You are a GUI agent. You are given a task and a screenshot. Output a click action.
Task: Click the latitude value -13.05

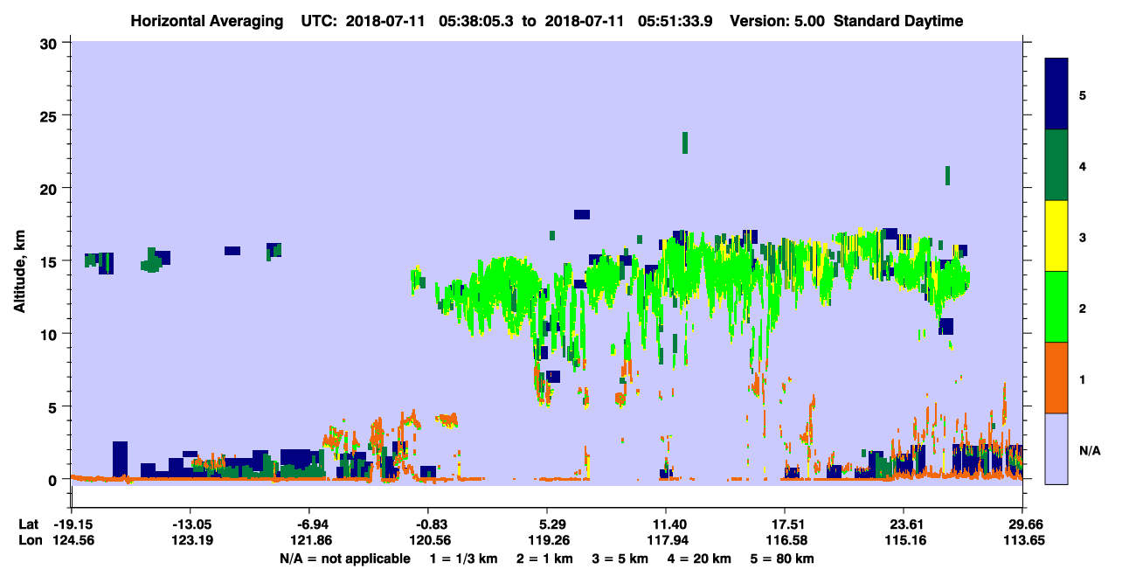coord(190,524)
